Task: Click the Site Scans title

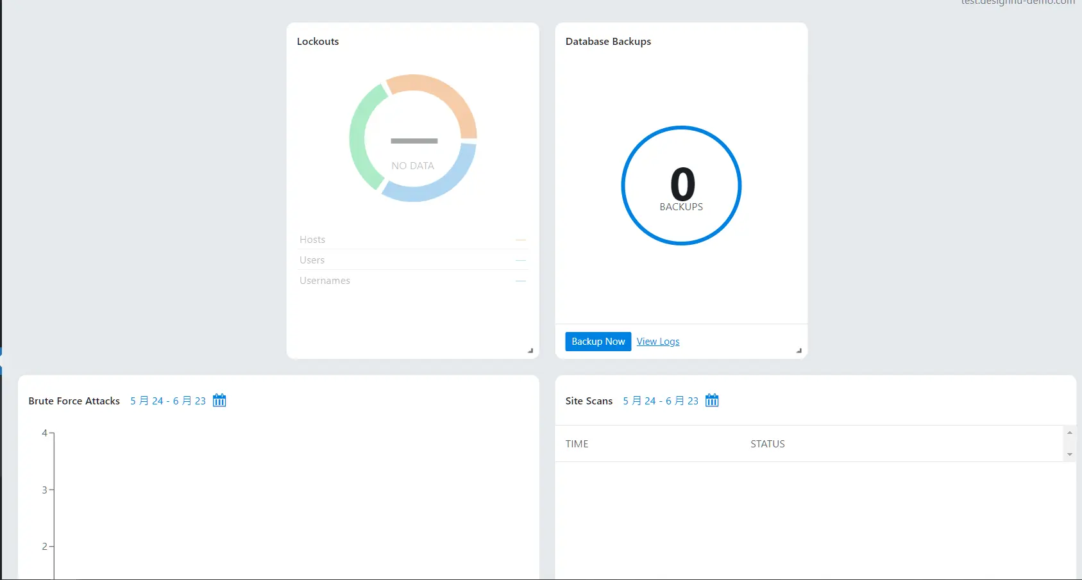Action: click(x=589, y=401)
